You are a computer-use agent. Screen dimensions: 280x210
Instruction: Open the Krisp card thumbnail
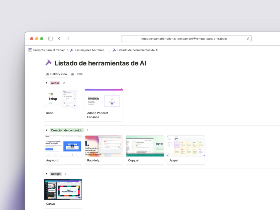(x=63, y=99)
